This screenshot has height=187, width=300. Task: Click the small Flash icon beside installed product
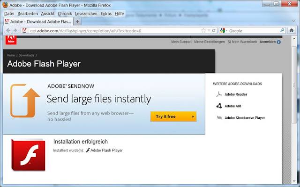[x=88, y=151]
